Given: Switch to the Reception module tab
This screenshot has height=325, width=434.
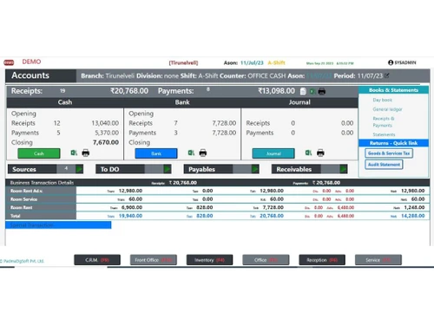Looking at the screenshot, I should click(x=322, y=260).
